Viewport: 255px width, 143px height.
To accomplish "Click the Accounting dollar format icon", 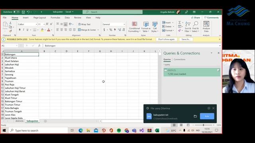I will tap(104, 30).
